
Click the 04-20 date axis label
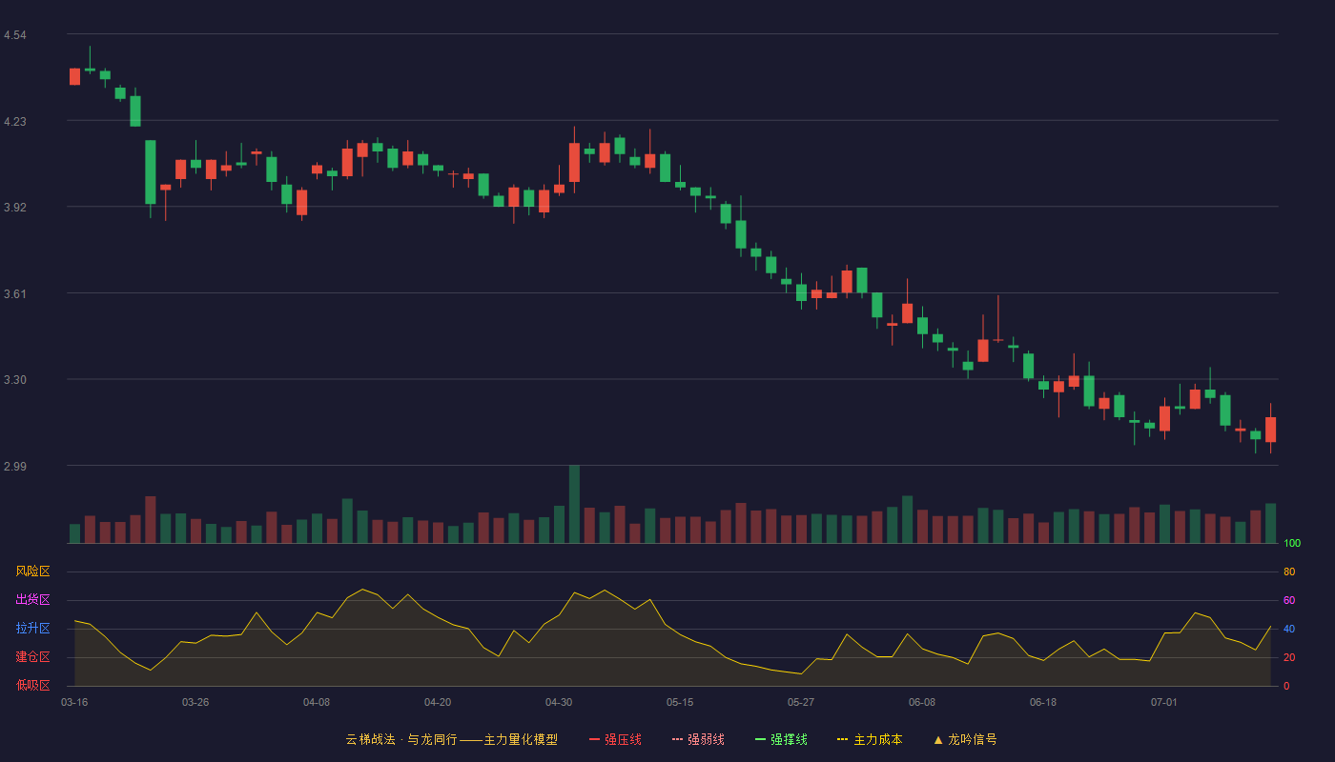coord(438,702)
